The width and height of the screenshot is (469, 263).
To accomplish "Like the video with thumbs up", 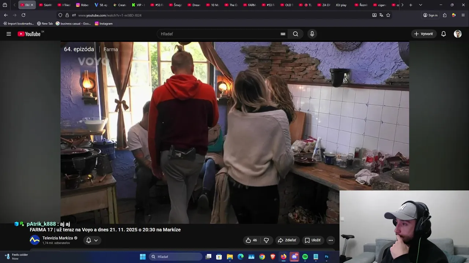I will click(251, 240).
